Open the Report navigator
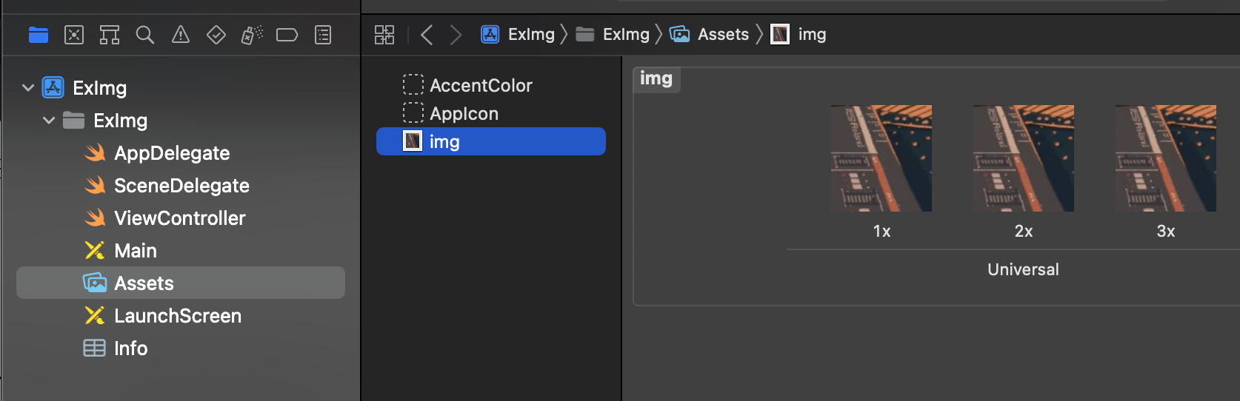The height and width of the screenshot is (401, 1240). pos(323,35)
